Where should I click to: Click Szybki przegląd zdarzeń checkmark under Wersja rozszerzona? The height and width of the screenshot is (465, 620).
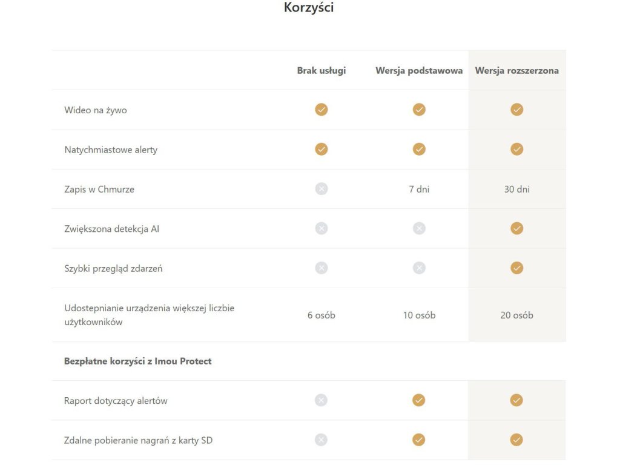click(516, 268)
